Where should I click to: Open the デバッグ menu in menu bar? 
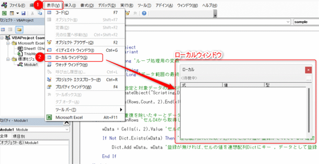tap(107, 6)
